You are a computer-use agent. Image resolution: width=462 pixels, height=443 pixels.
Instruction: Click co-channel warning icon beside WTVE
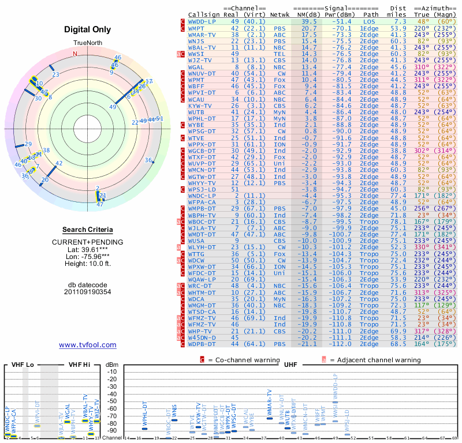[x=182, y=138]
